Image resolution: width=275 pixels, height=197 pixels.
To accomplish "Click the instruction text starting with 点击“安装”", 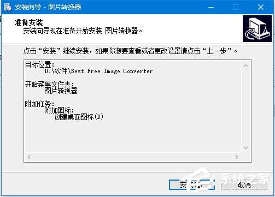I will point(131,51).
